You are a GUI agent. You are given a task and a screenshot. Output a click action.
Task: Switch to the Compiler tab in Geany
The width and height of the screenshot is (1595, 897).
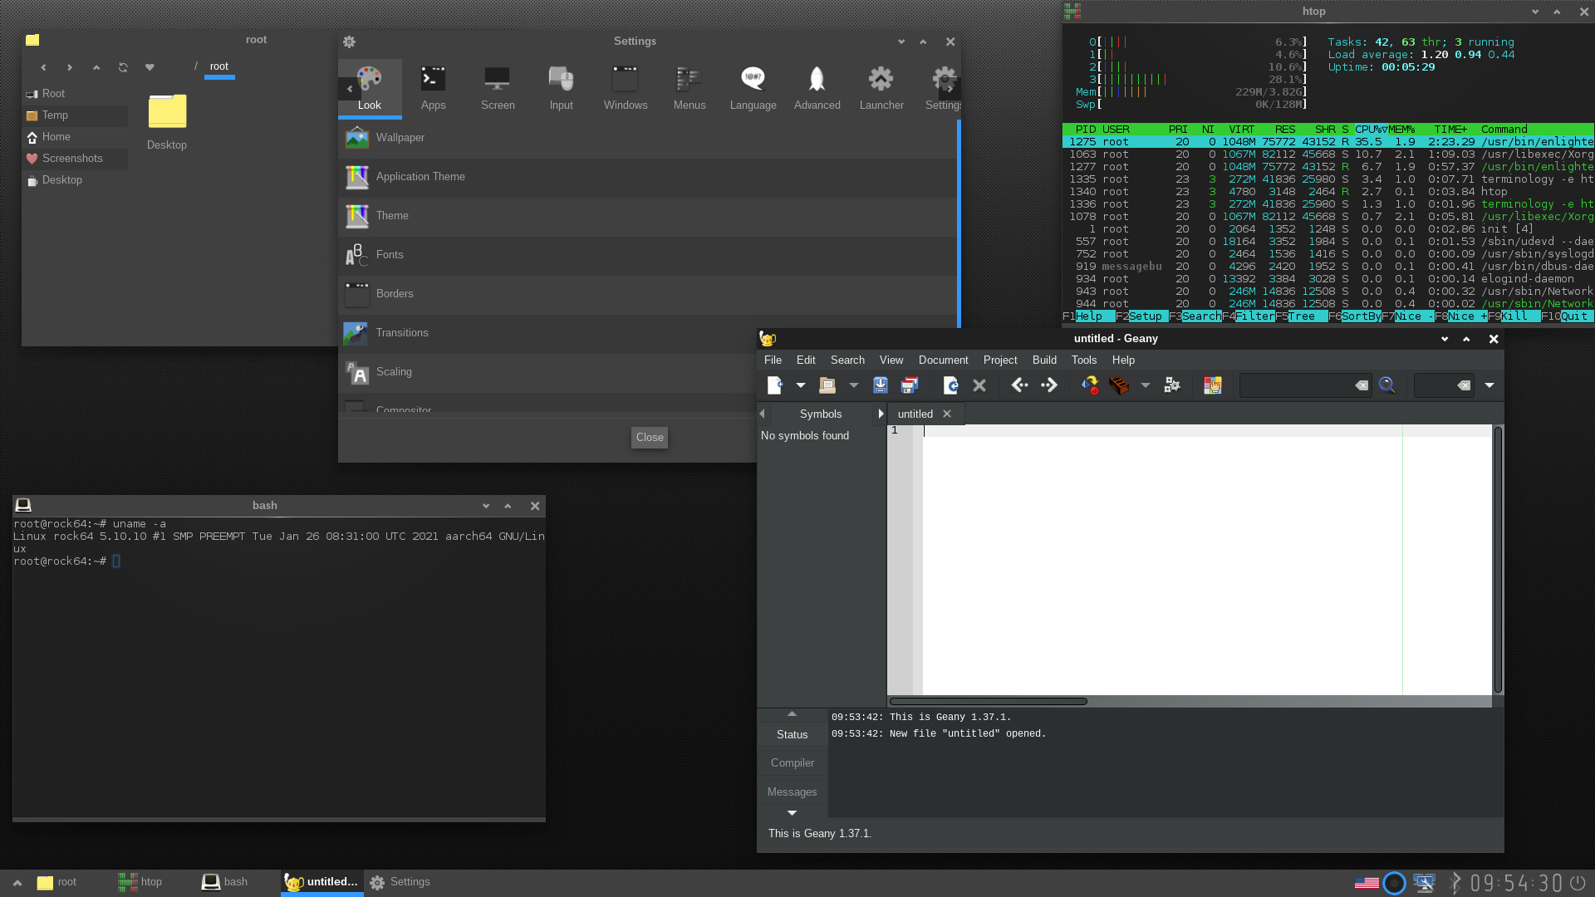pyautogui.click(x=792, y=763)
